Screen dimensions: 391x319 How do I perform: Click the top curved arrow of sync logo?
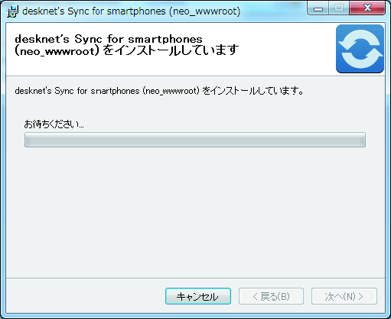359,39
